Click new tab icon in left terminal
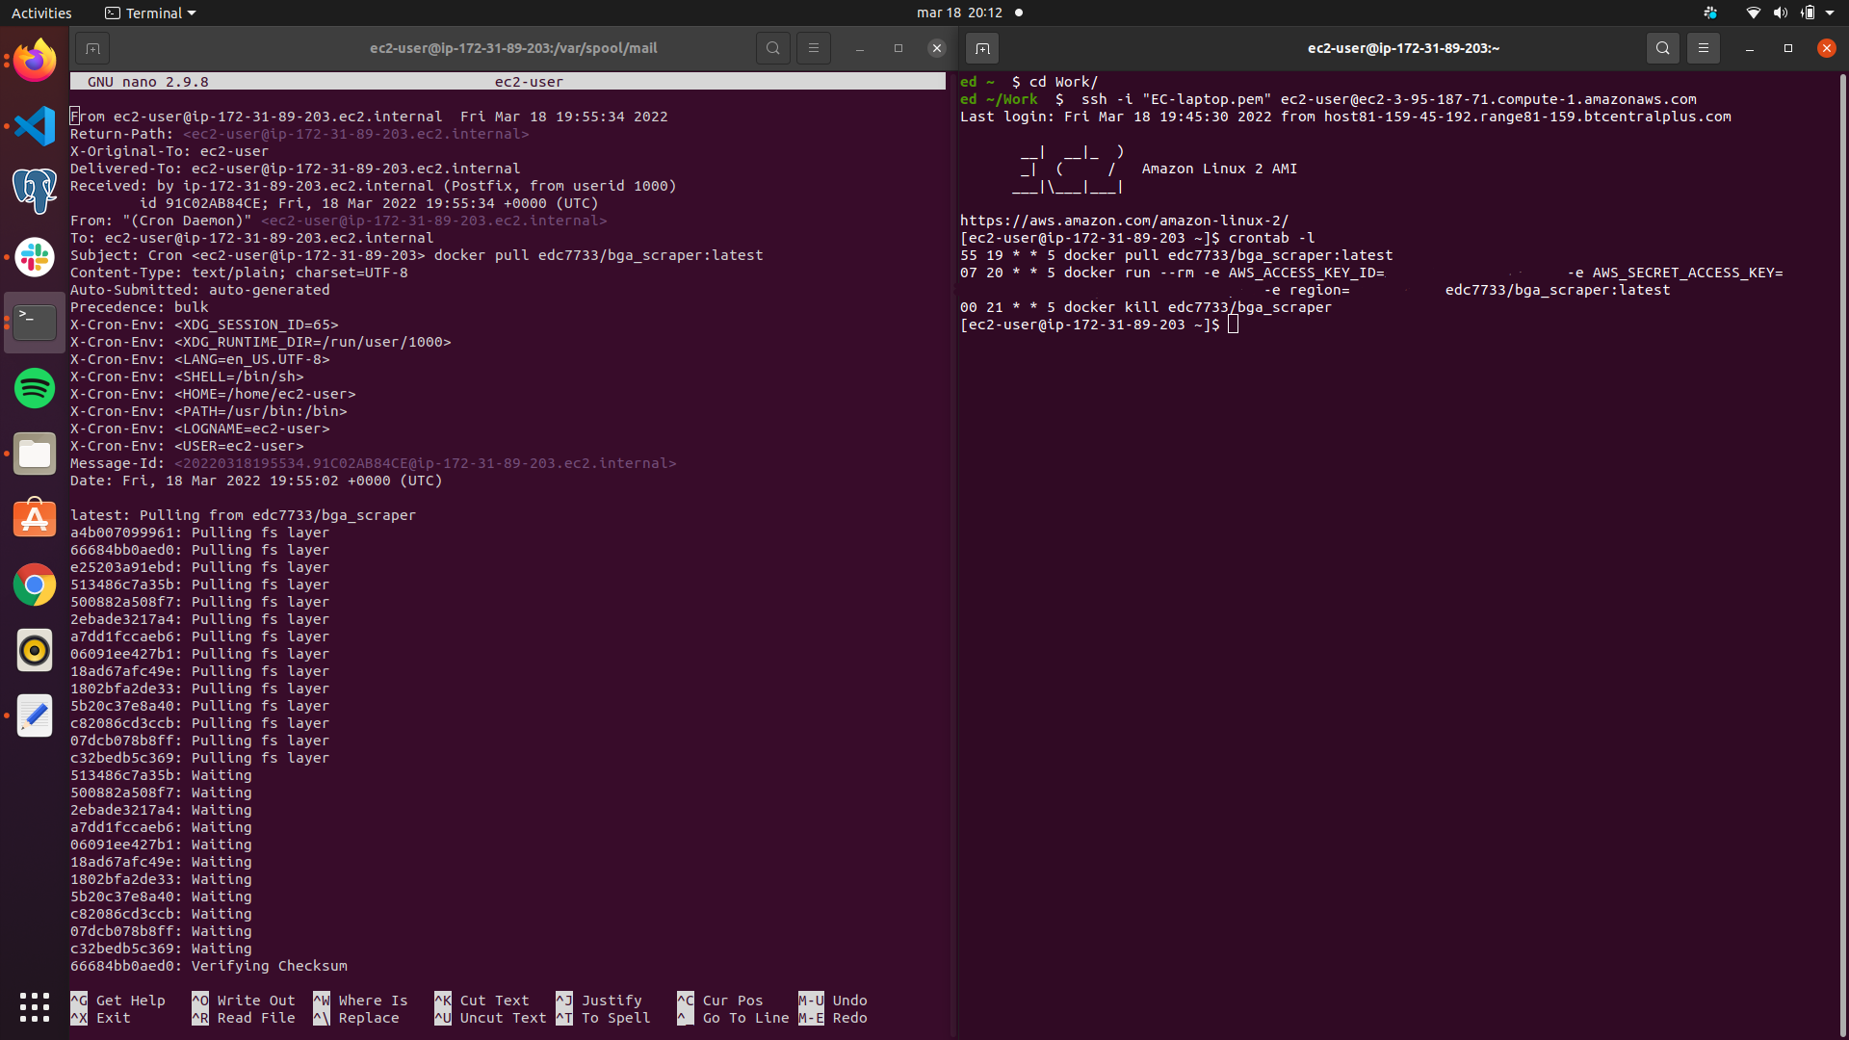Screen dimensions: 1849x1040 [92, 48]
